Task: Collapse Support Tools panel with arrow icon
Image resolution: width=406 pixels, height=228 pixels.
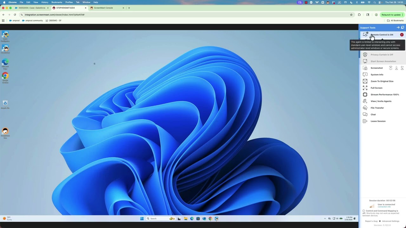Action: [398, 28]
